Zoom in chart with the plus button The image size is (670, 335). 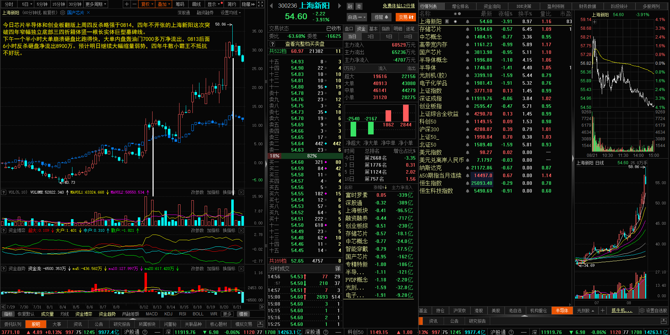[127, 4]
